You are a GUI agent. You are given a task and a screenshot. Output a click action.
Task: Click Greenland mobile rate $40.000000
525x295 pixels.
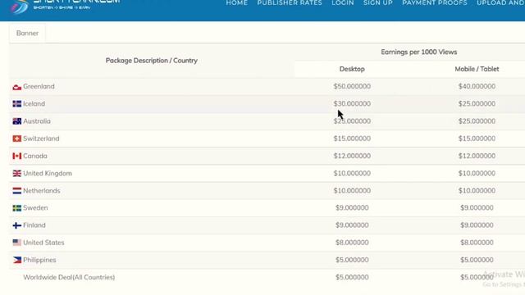click(x=477, y=86)
